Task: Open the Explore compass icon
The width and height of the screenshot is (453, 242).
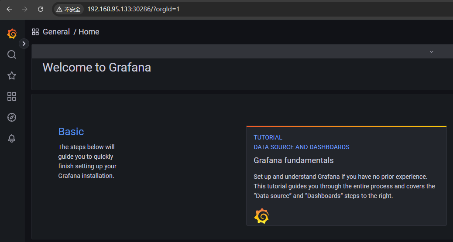Action: [x=12, y=117]
